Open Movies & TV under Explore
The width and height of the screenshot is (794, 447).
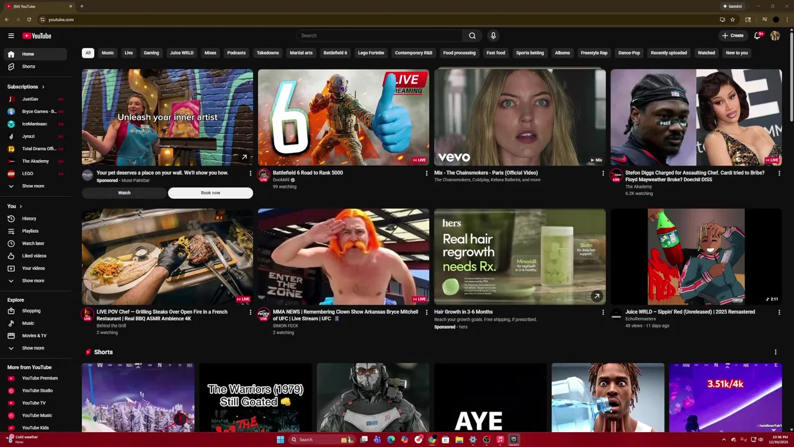(35, 336)
